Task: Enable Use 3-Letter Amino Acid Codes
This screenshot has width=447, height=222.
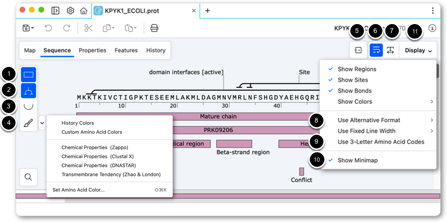Action: [378, 142]
